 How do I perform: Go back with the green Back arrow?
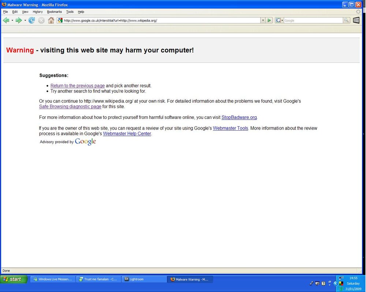(6, 20)
